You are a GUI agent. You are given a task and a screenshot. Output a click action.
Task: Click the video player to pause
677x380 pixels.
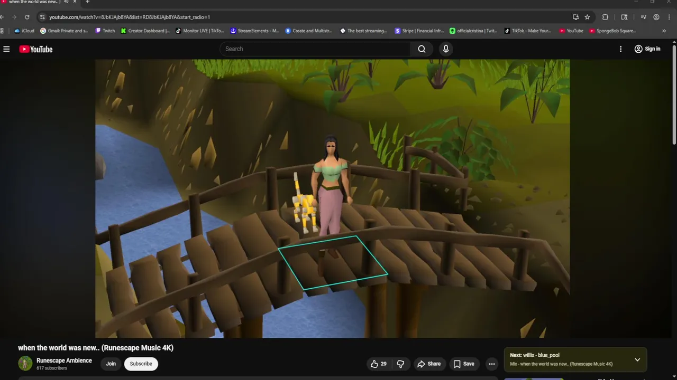point(332,198)
